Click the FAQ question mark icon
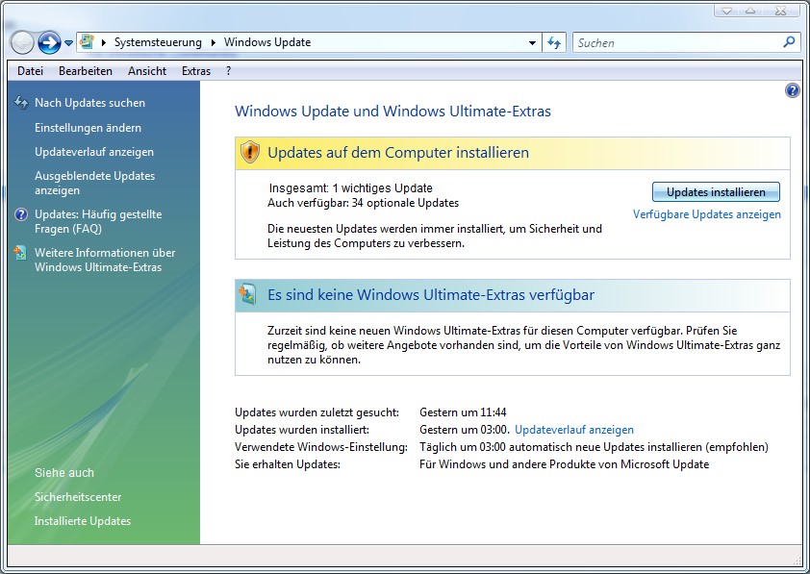This screenshot has height=574, width=810. point(20,214)
